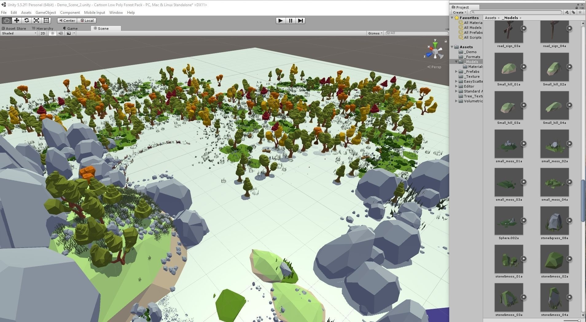Click the scene orientation gizmo Y axis
Image resolution: width=586 pixels, height=322 pixels.
coord(435,45)
